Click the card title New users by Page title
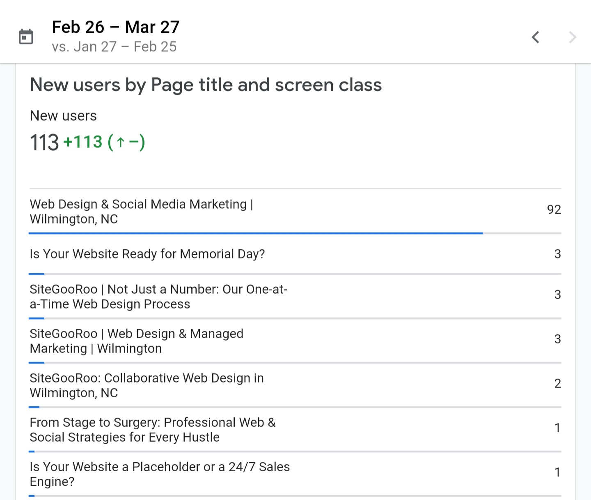Screen dimensions: 591x500 (x=206, y=85)
